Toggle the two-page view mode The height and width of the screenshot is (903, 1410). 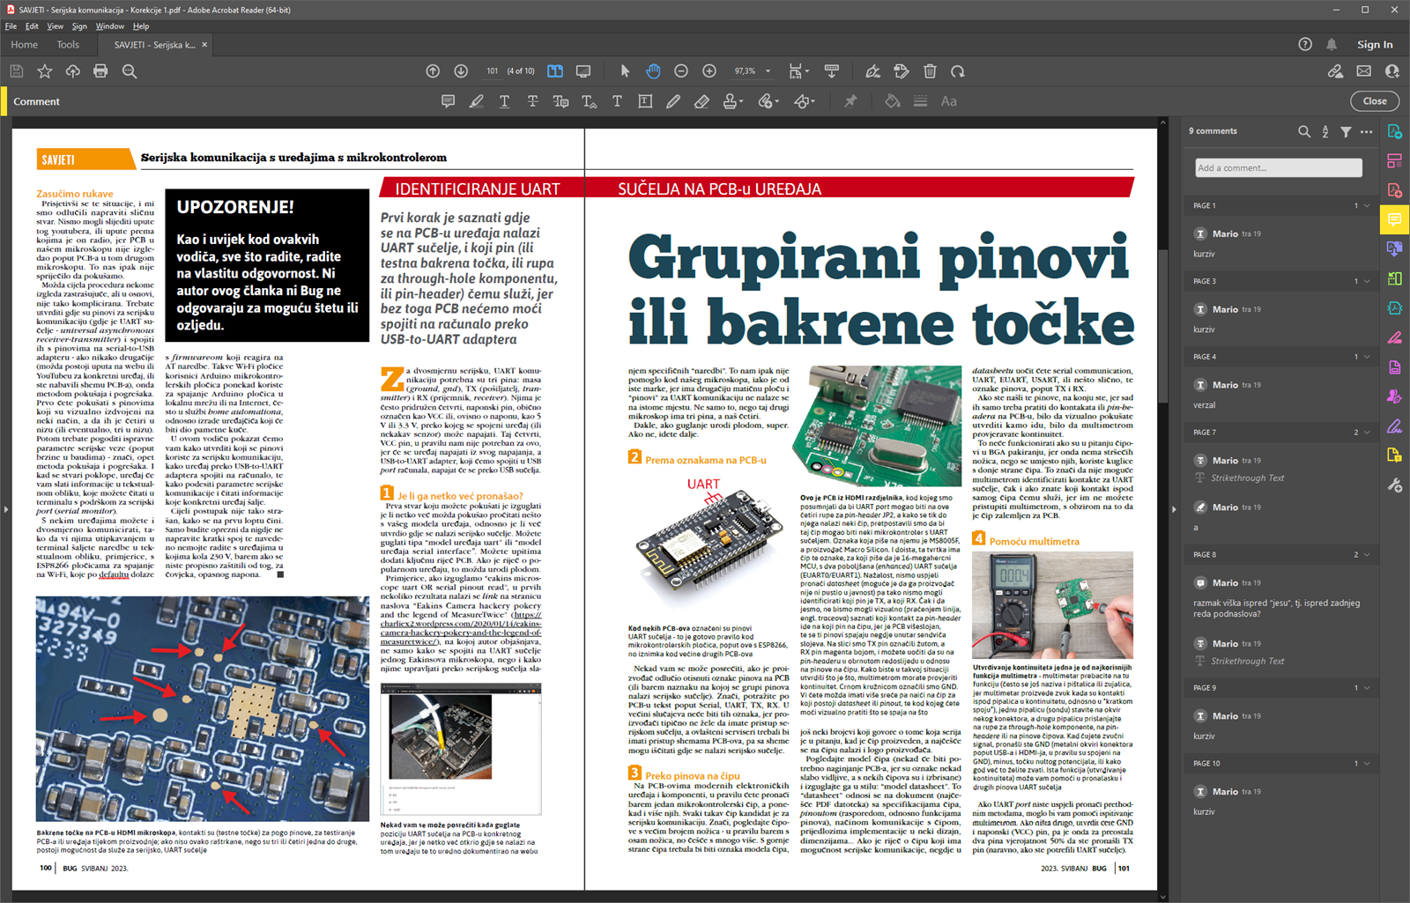click(x=555, y=71)
